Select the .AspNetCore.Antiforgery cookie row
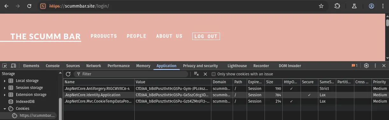The width and height of the screenshot is (389, 120). point(226,89)
